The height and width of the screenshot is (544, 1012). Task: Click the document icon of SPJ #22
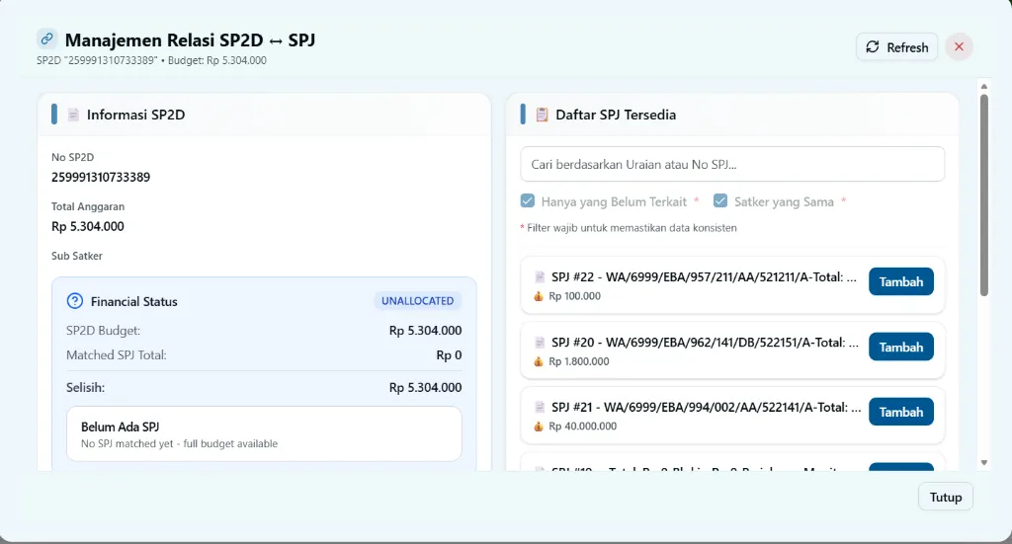coord(540,276)
